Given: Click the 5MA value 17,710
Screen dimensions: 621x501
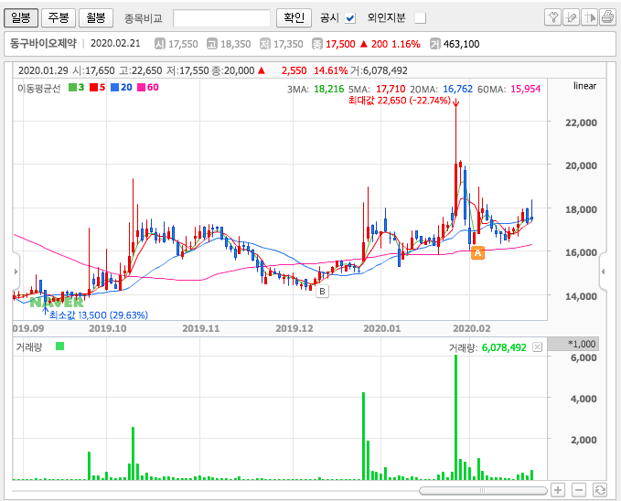Looking at the screenshot, I should (391, 89).
